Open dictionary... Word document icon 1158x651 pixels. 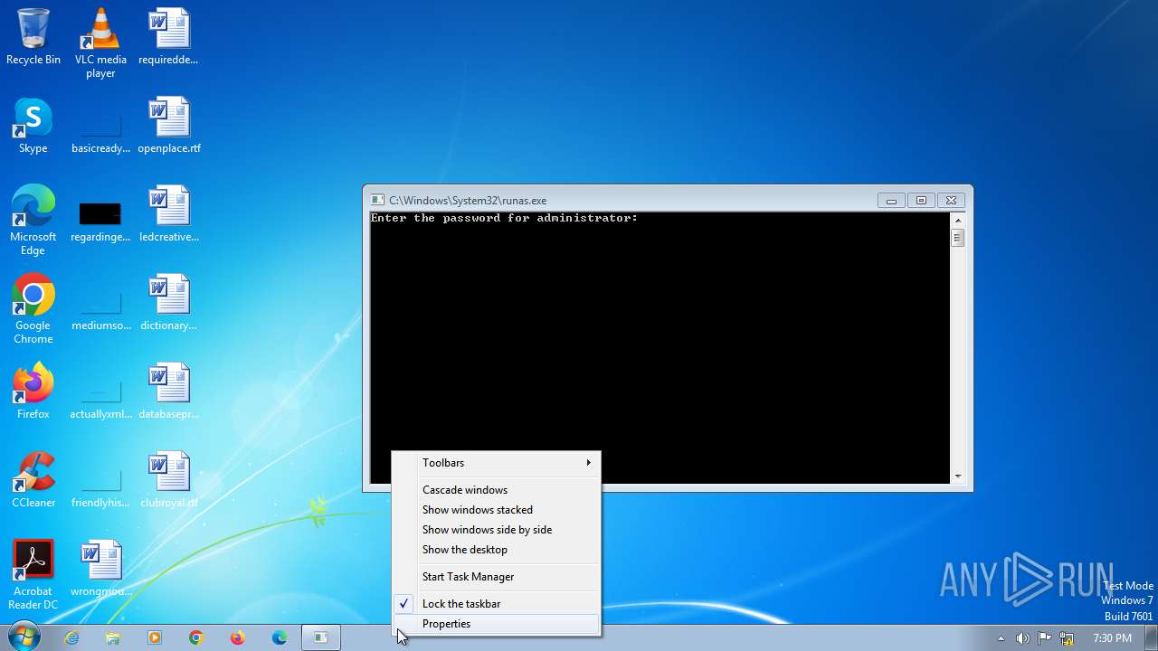point(169,302)
